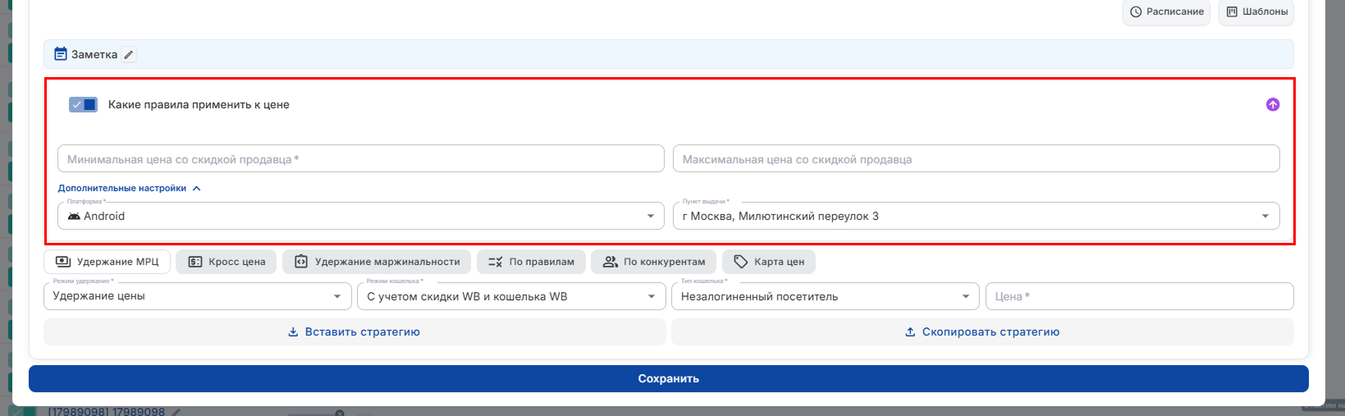
Task: Select the Карта цен tab
Action: [769, 262]
